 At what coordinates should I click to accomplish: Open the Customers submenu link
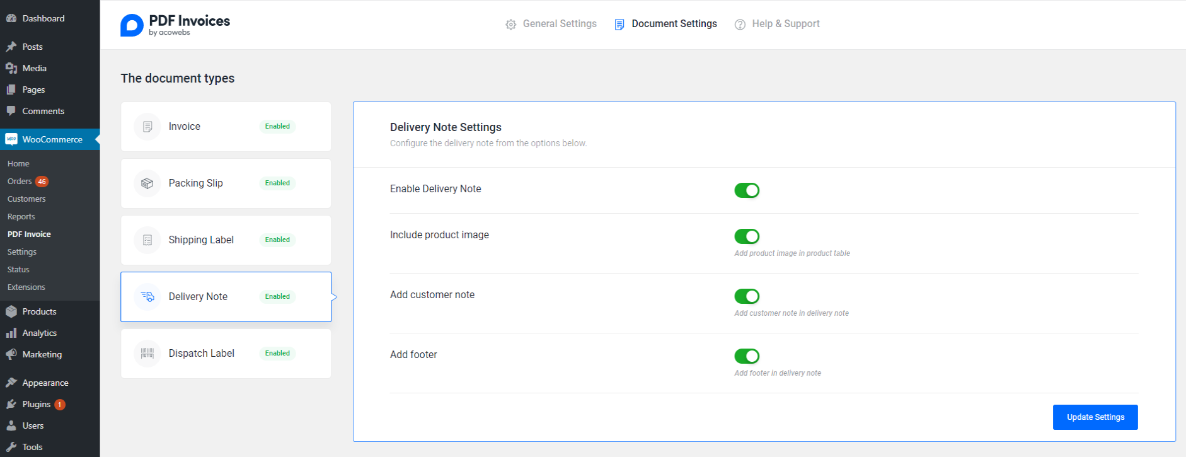(x=26, y=199)
